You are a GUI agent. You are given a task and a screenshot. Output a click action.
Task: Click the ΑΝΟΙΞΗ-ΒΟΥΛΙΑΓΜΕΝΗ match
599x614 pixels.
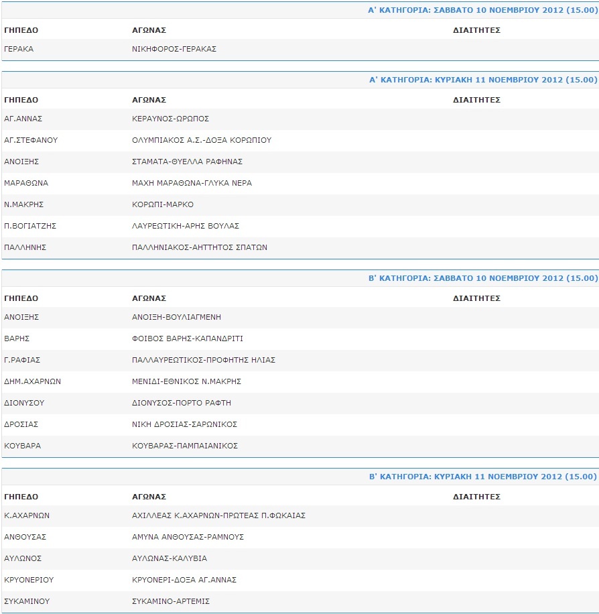[x=176, y=317]
